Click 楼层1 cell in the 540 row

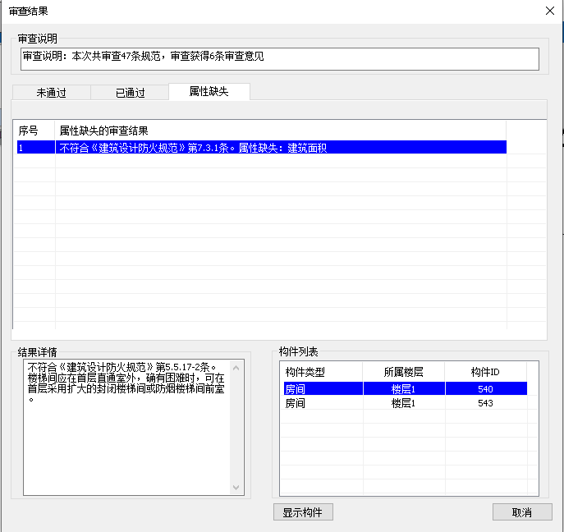pyautogui.click(x=404, y=388)
